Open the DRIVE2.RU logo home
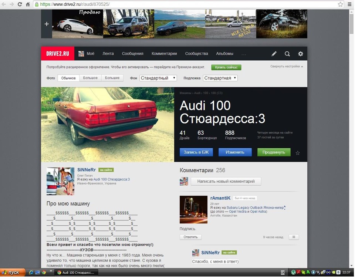Viewport: 355px width, 277px height. pyautogui.click(x=58, y=54)
